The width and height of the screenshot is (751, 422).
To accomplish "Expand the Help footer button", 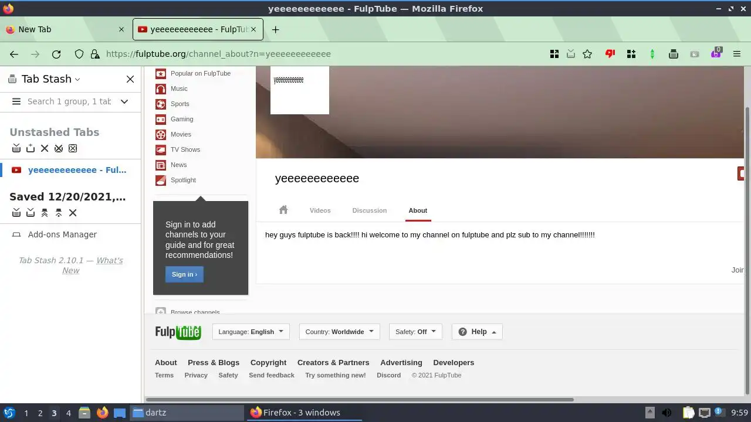I will 477,332.
